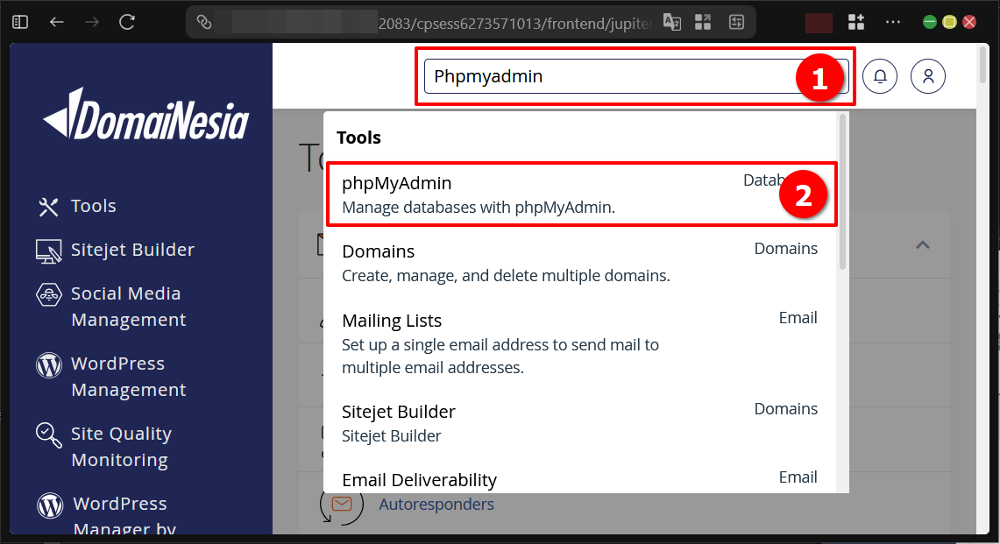Open WordPress Management via its WordPress icon
This screenshot has width=1000, height=544.
[47, 365]
